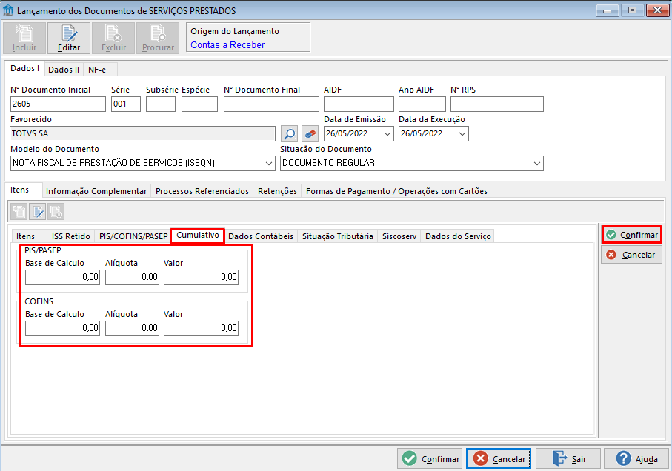Open Contas a Receber link
The image size is (672, 471).
(227, 45)
